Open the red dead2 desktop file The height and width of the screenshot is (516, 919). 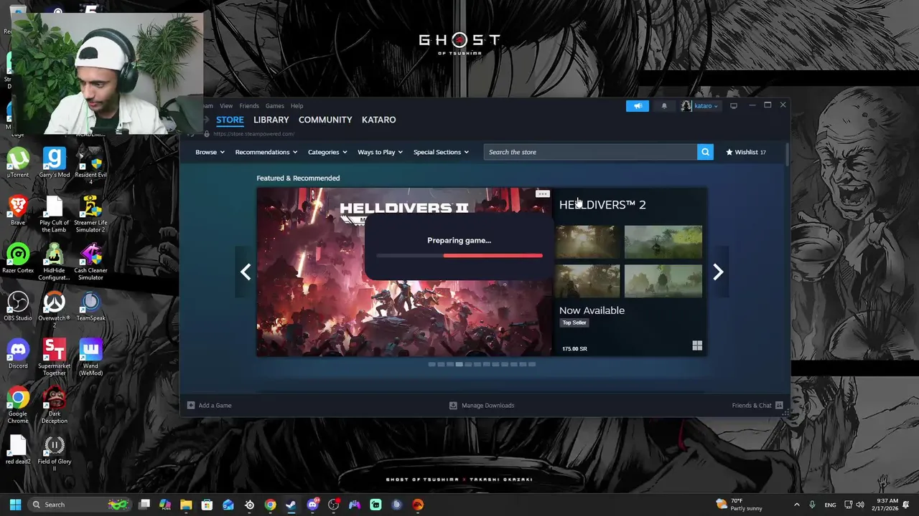click(18, 450)
